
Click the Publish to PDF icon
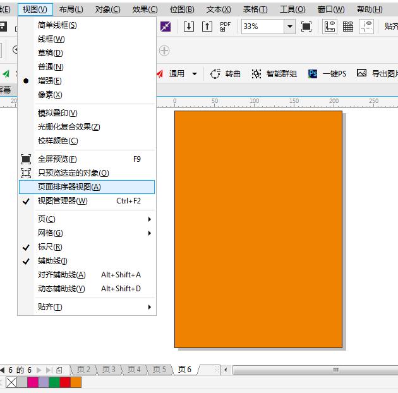point(226,27)
